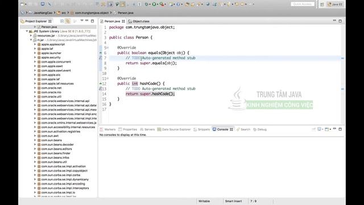
Task: Focus the Quick Access search field
Action: tap(303, 4)
